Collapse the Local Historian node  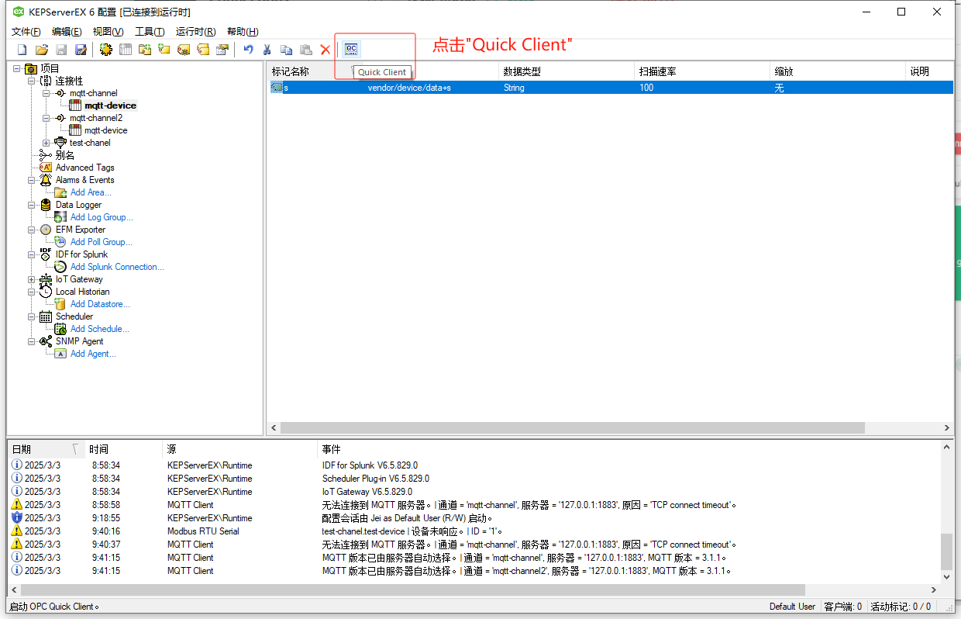click(32, 292)
